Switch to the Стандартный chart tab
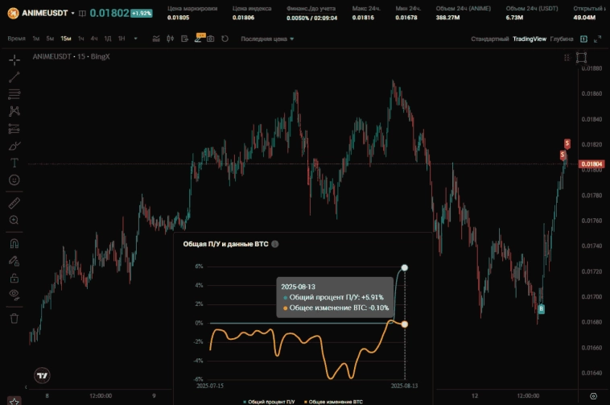This screenshot has height=405, width=610. click(x=489, y=39)
